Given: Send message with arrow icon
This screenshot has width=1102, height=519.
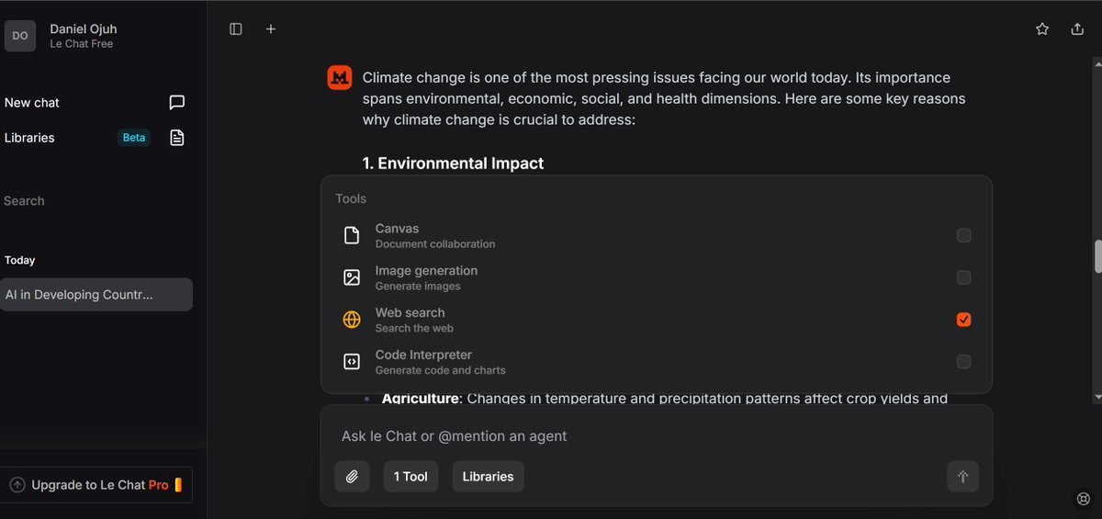Looking at the screenshot, I should (962, 477).
